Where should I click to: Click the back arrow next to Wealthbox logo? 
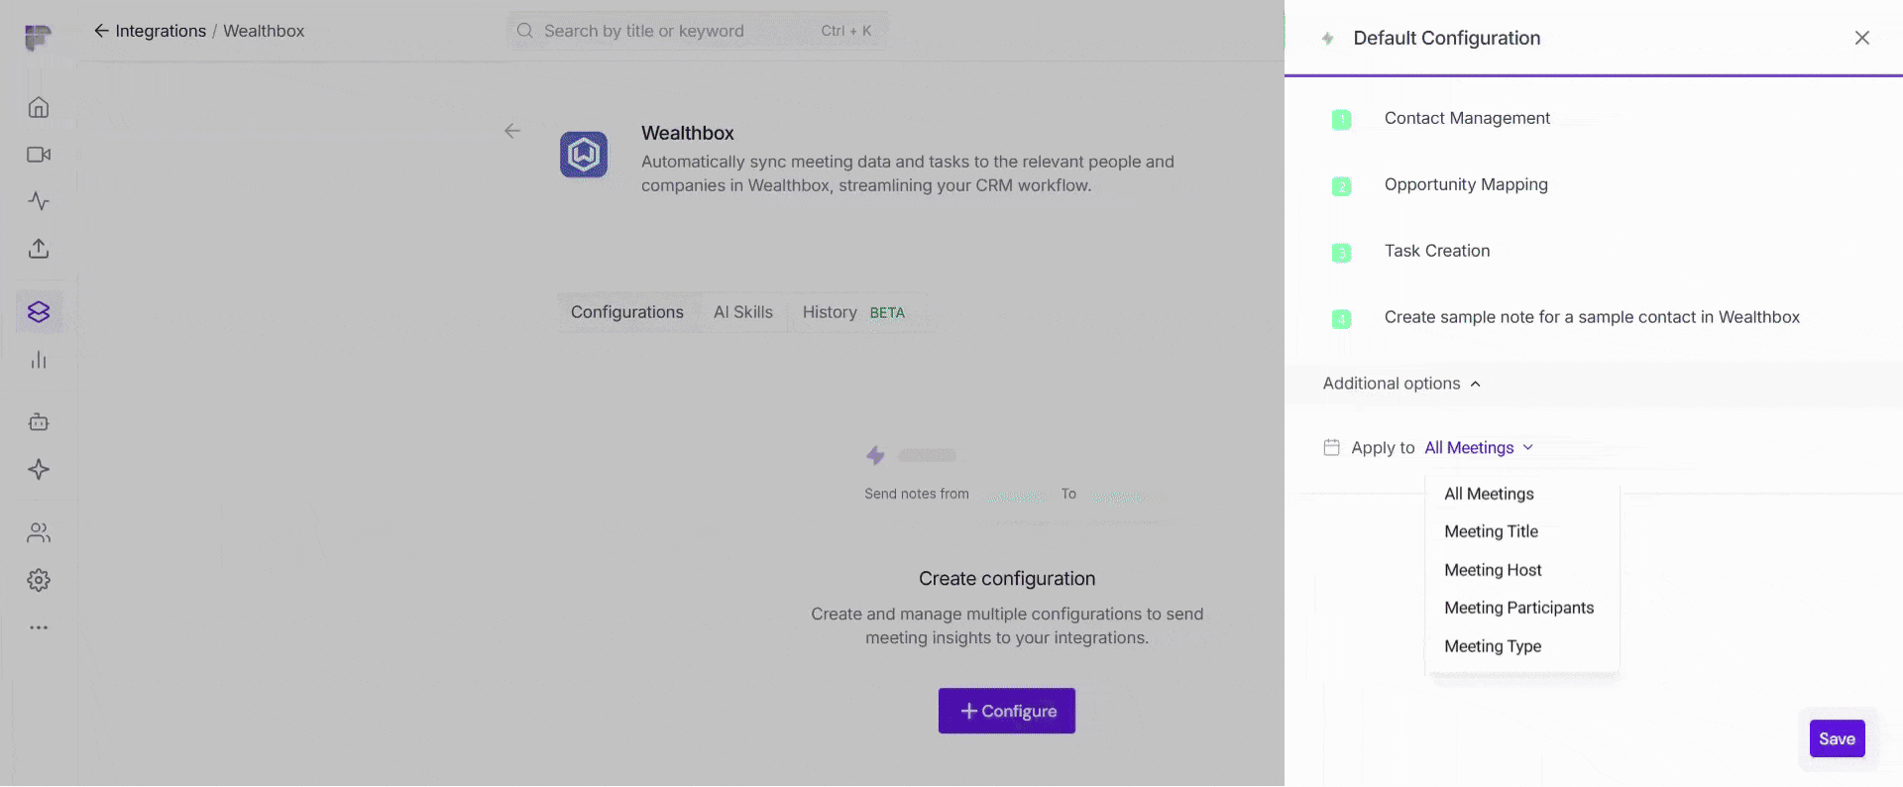[512, 131]
